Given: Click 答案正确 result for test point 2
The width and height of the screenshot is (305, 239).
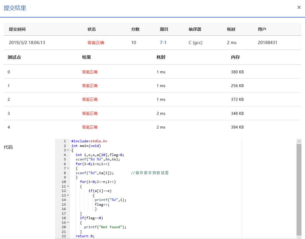Looking at the screenshot, I should click(x=90, y=100).
